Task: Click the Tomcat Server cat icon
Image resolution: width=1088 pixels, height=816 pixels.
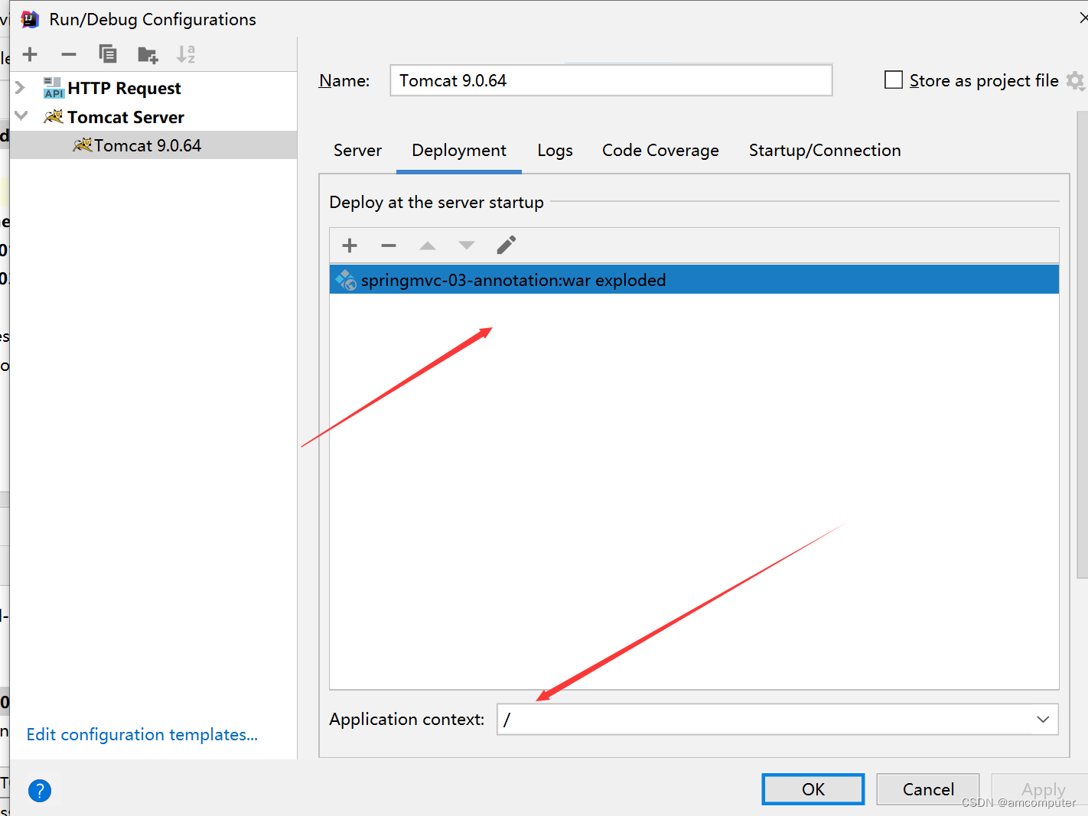Action: click(54, 117)
